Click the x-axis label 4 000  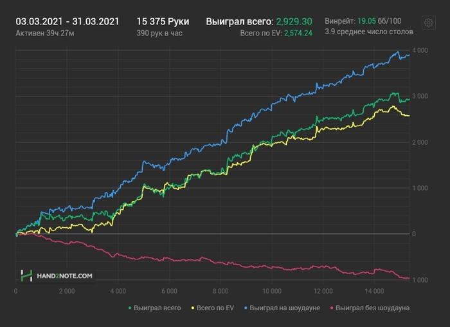point(118,291)
